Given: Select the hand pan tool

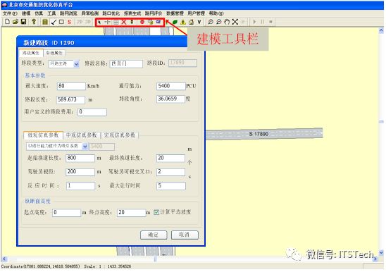Looking at the screenshot, I should [x=227, y=22].
